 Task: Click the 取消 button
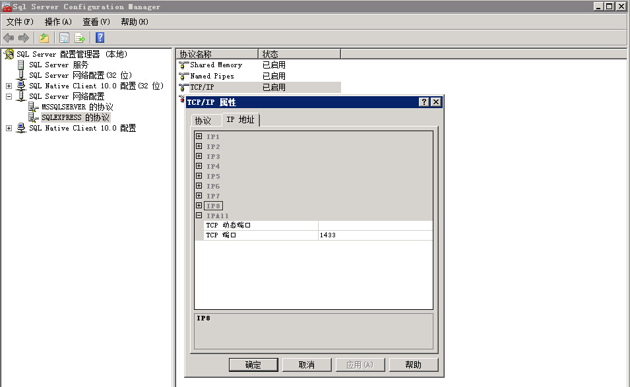307,365
